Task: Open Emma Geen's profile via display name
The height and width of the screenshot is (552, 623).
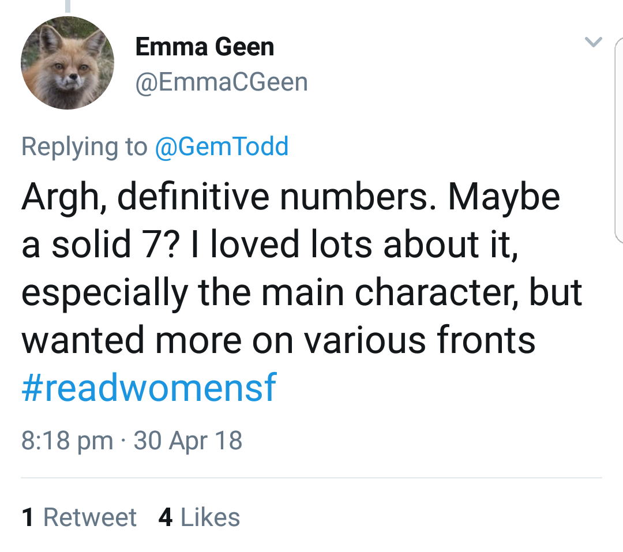Action: [205, 47]
